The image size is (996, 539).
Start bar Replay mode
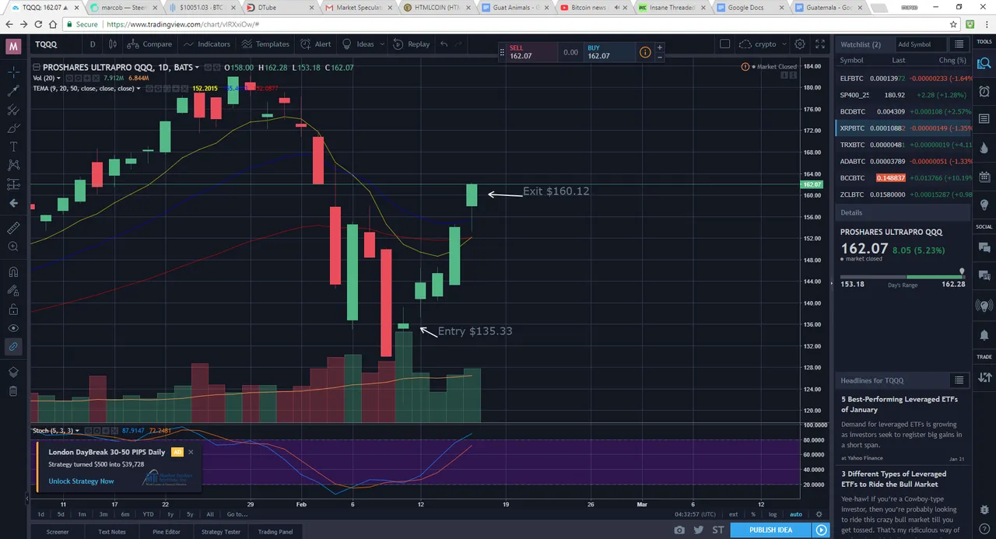(x=412, y=44)
